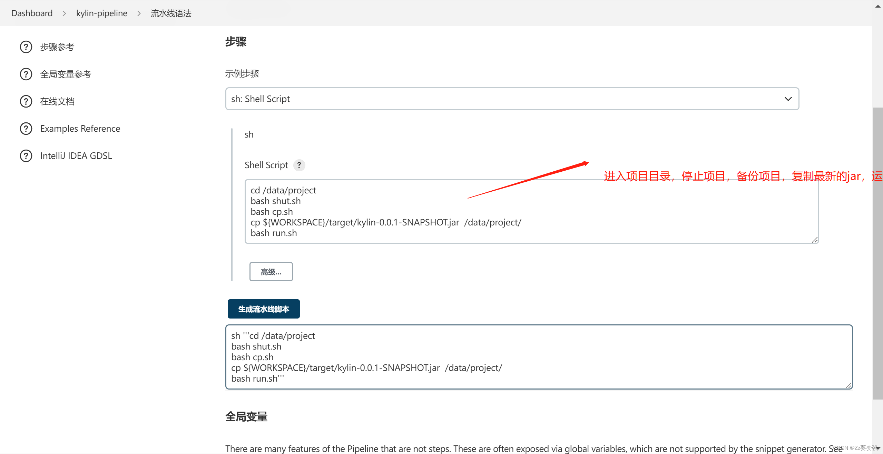Viewport: 883px width, 454px height.
Task: Click the help icon beside 在线文档
Action: 26,101
